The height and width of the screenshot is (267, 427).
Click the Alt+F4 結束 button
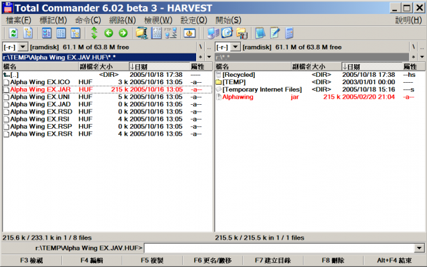(394, 260)
